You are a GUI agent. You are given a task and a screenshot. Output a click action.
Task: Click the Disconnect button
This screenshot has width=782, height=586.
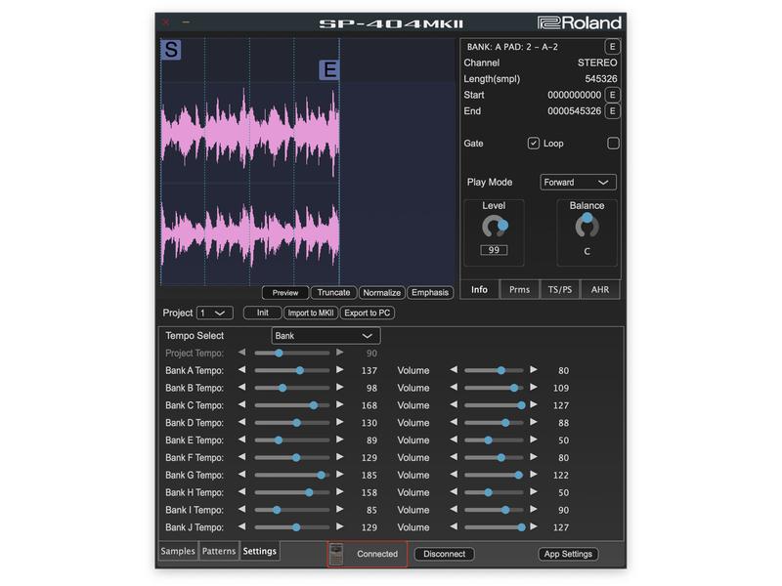click(444, 554)
